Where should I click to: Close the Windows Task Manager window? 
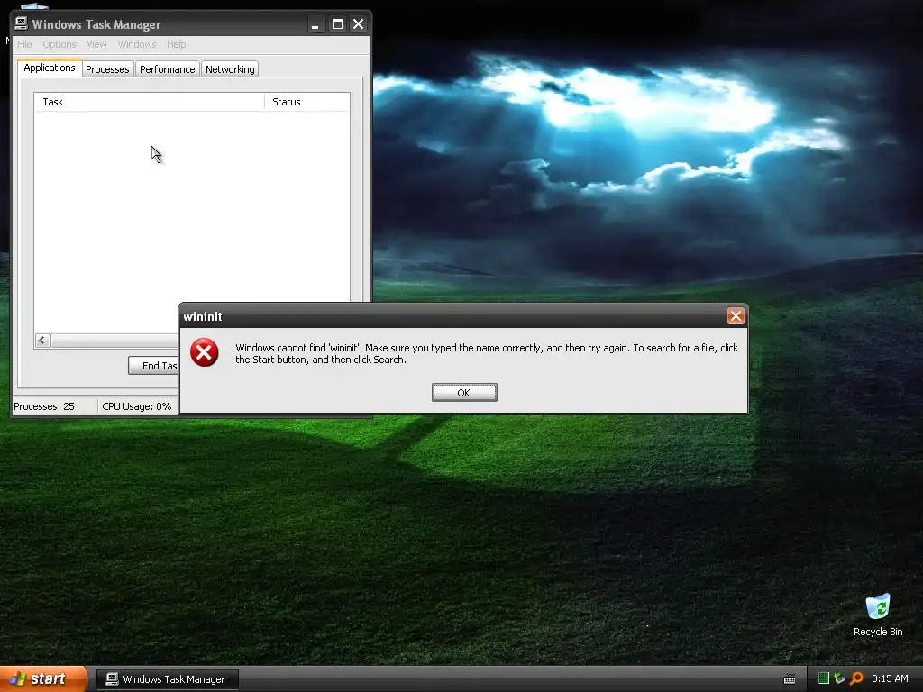pyautogui.click(x=358, y=24)
